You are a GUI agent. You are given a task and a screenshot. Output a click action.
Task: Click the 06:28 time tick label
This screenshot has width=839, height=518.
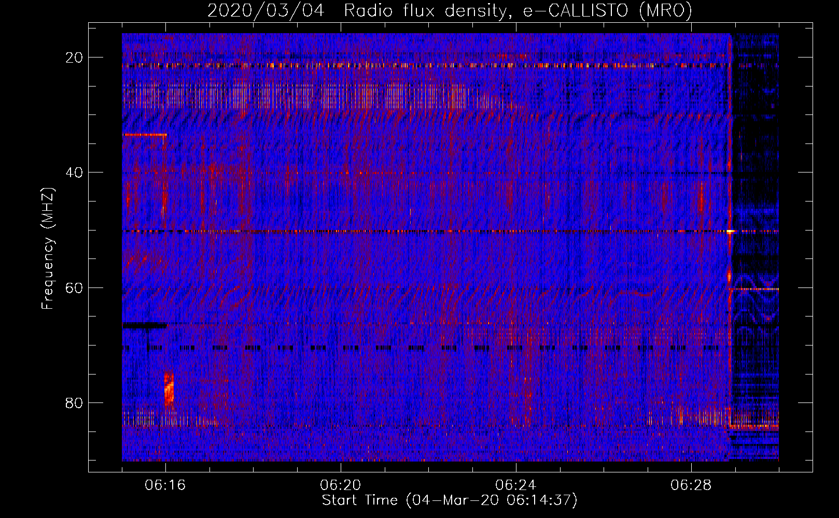[691, 485]
